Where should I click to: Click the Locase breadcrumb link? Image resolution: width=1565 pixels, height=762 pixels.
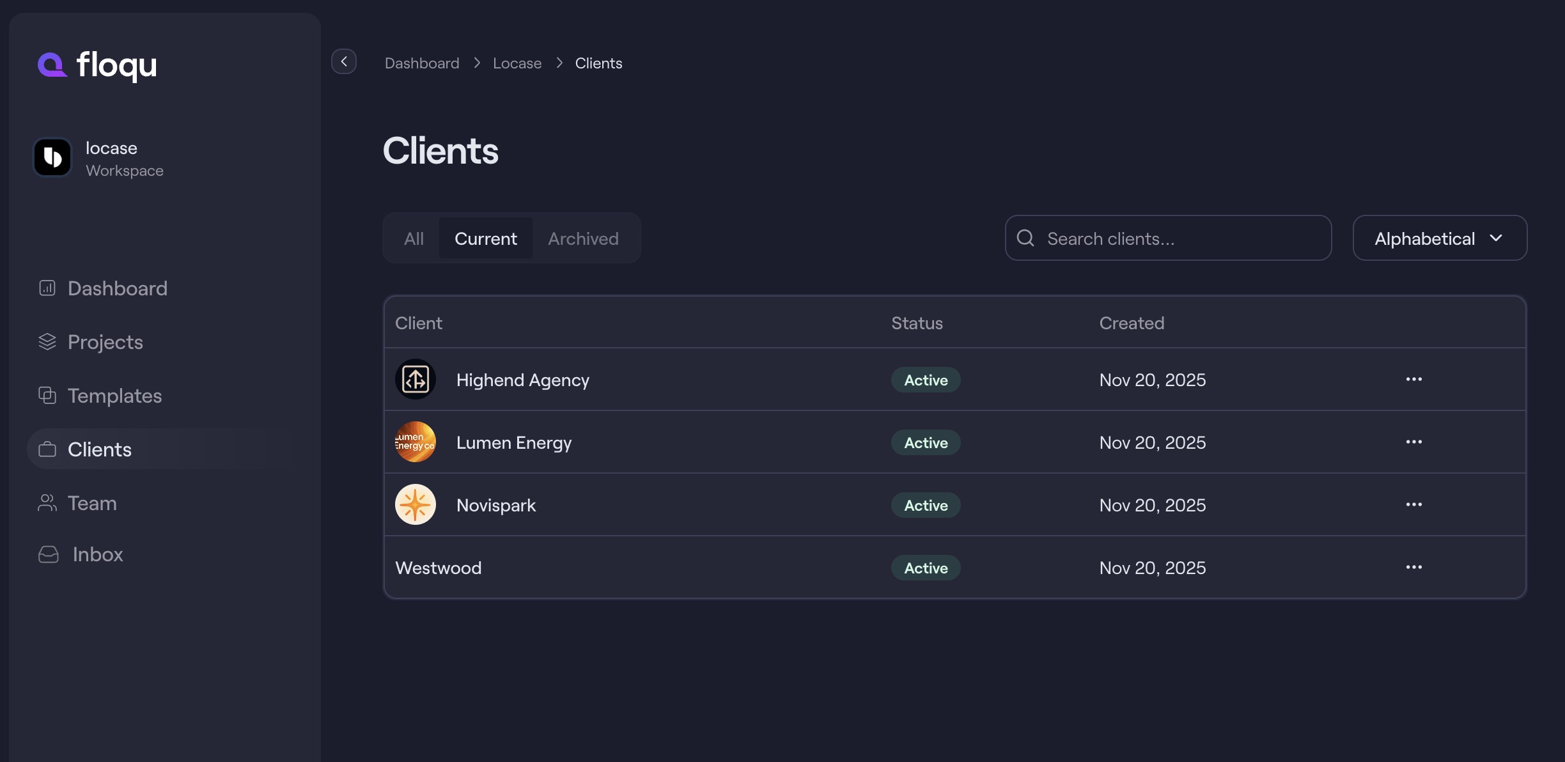[x=517, y=63]
